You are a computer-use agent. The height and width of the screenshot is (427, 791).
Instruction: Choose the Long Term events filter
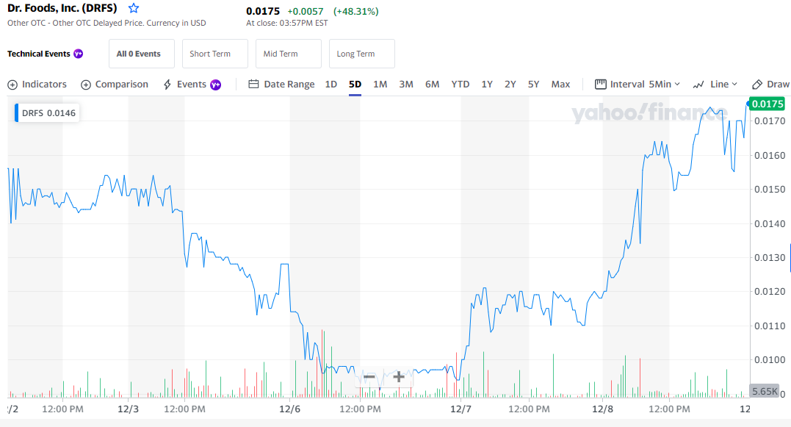point(361,54)
